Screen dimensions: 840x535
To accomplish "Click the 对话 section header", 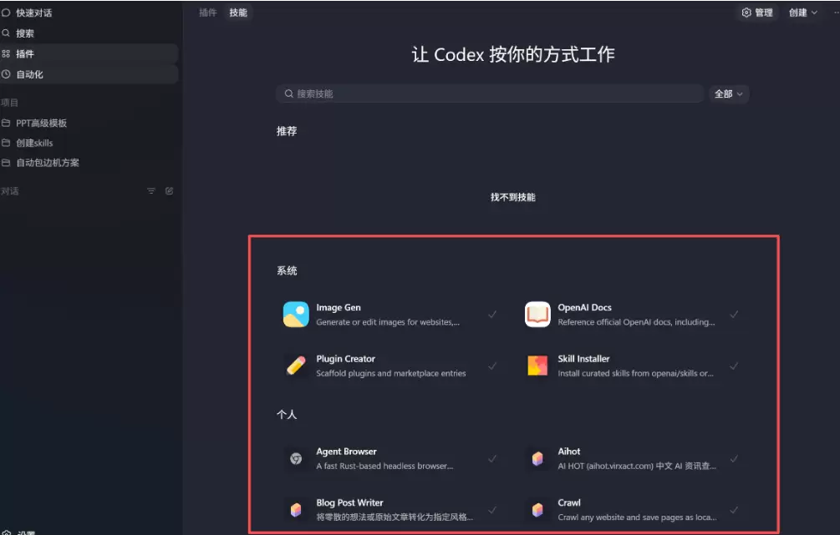I will [x=9, y=191].
